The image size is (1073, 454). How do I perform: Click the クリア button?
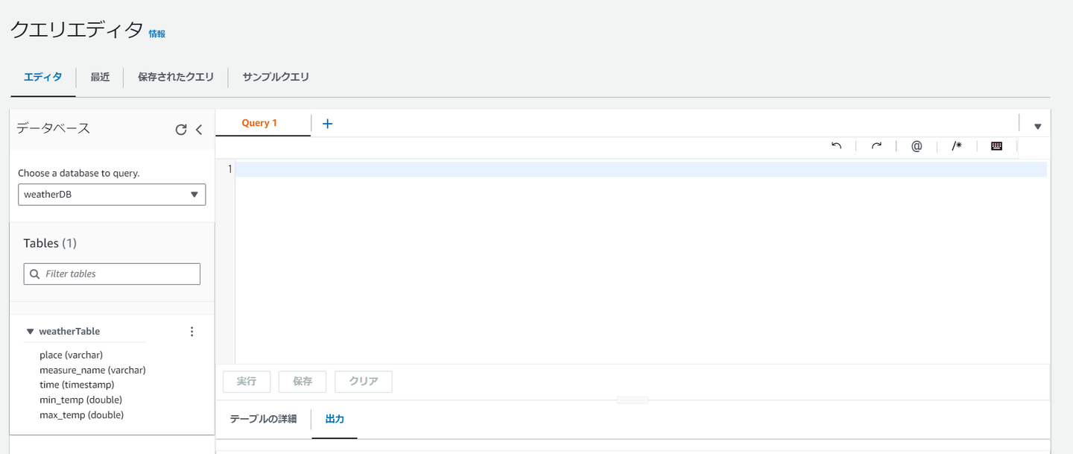364,382
